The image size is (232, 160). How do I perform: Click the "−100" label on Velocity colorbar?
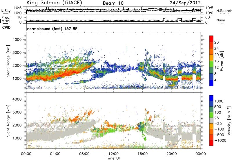point(219,129)
